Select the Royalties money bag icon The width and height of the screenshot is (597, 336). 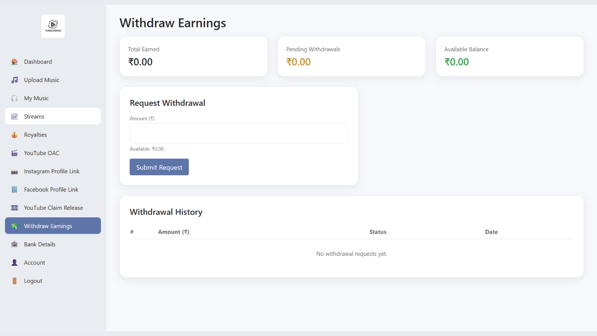[14, 134]
